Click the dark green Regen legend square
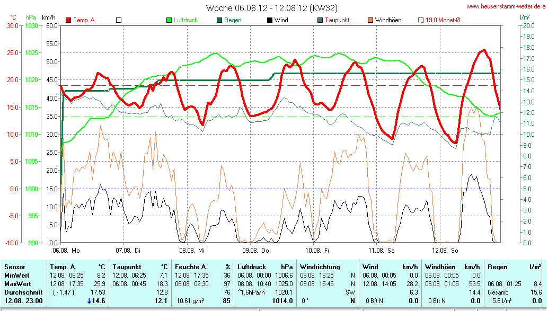548x311 pixels. pos(219,20)
